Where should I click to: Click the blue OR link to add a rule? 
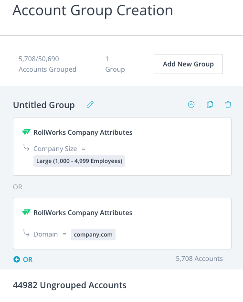click(x=28, y=259)
